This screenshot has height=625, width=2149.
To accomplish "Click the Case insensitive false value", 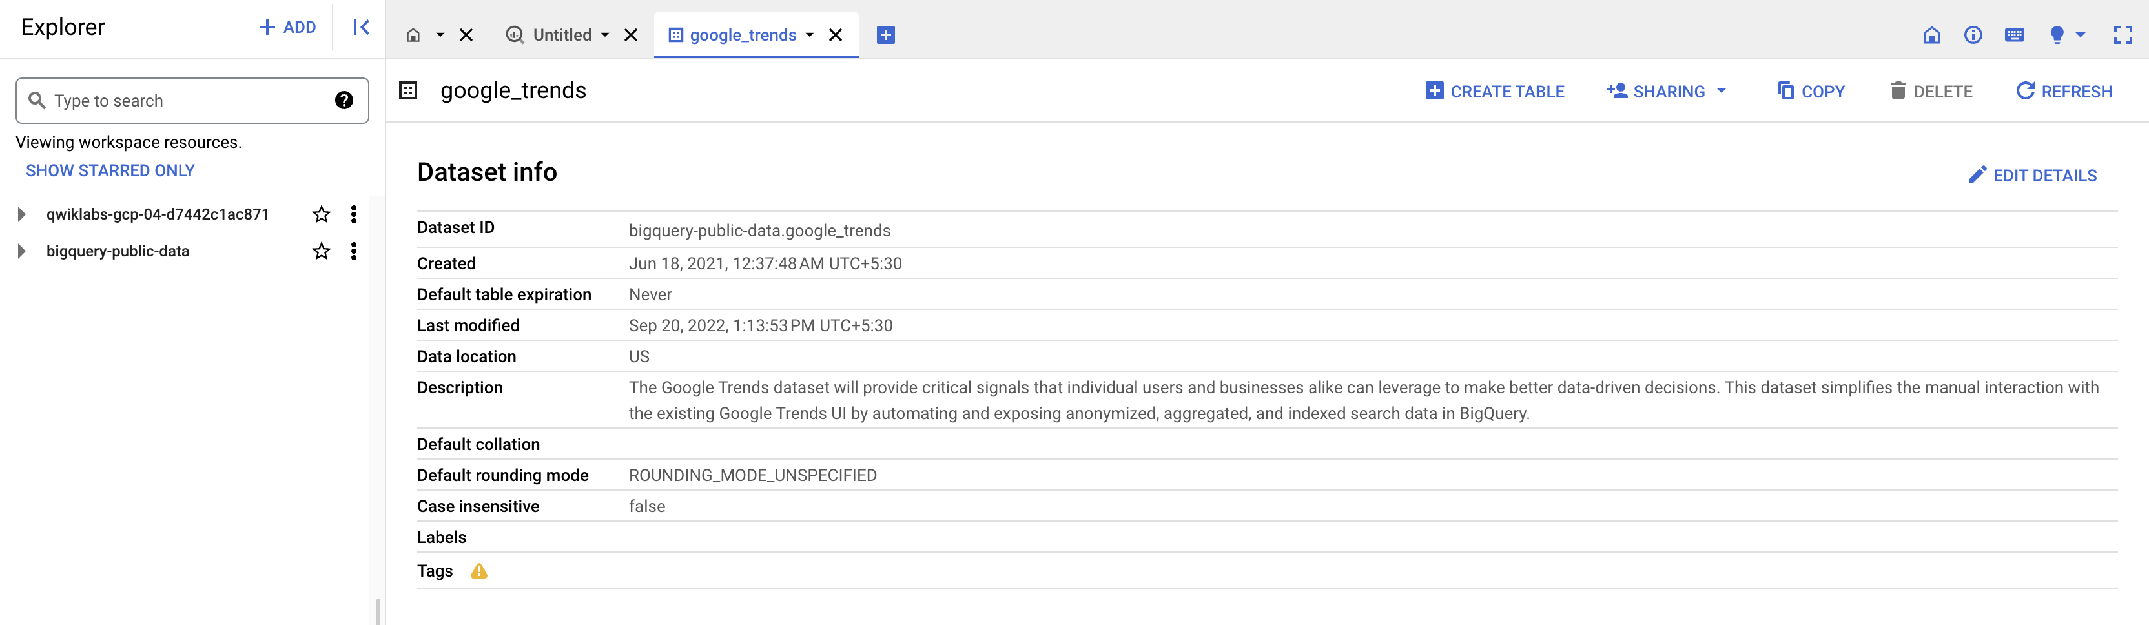I will pos(646,506).
